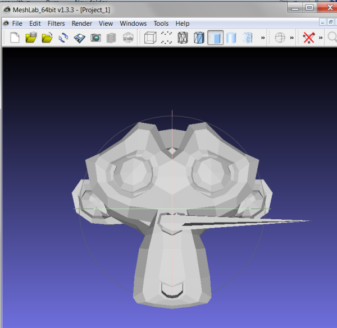Click the Import Mesh folder icon

47,38
